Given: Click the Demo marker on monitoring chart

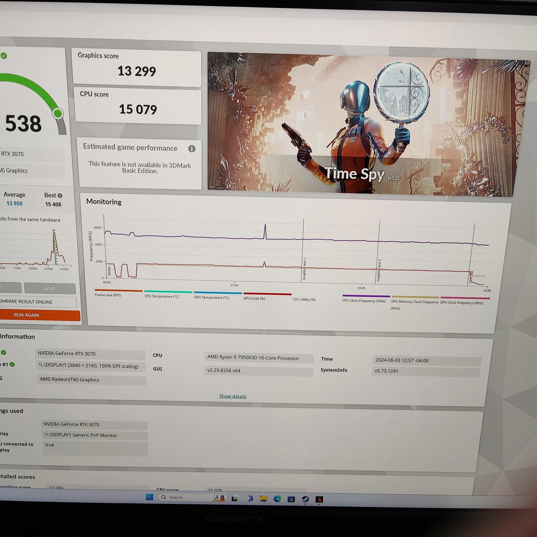Looking at the screenshot, I should [109, 271].
